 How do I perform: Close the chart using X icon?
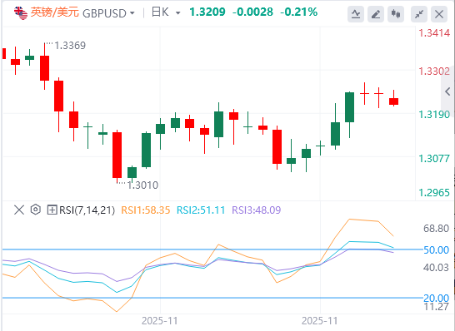click(439, 14)
